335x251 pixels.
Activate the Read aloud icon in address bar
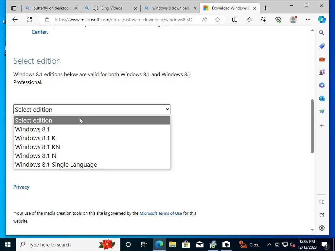[x=204, y=20]
